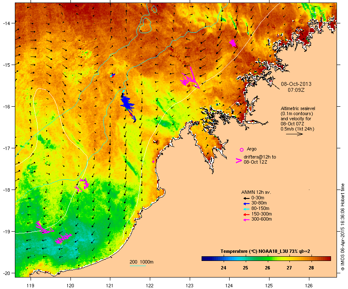Click the IMOS copyright timestamp text
The height and width of the screenshot is (289, 348).
tap(342, 227)
